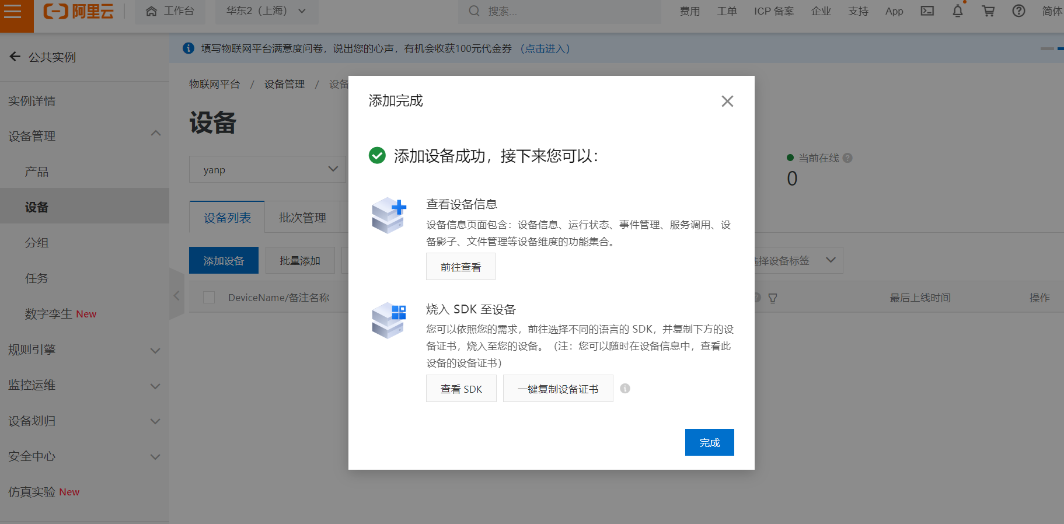Minimize the survey banner with the dash
Screen dimensions: 1064x524
(1047, 48)
